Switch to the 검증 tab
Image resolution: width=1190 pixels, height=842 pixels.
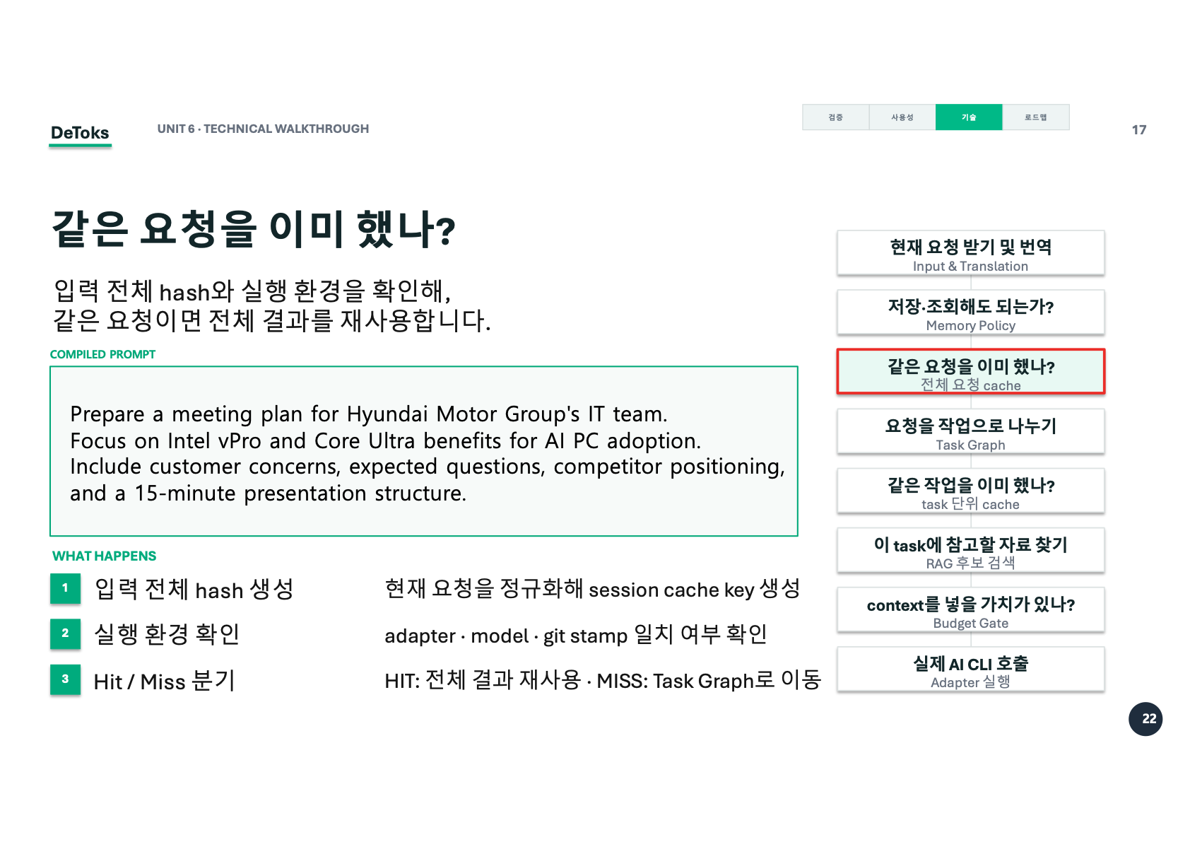coord(835,117)
